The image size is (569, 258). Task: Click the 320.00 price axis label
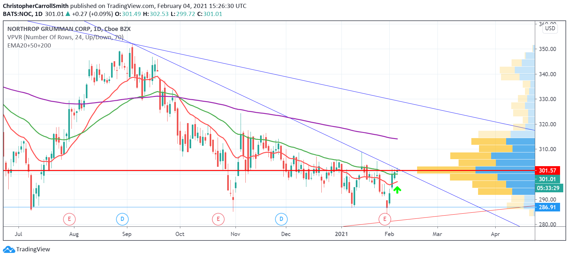548,124
